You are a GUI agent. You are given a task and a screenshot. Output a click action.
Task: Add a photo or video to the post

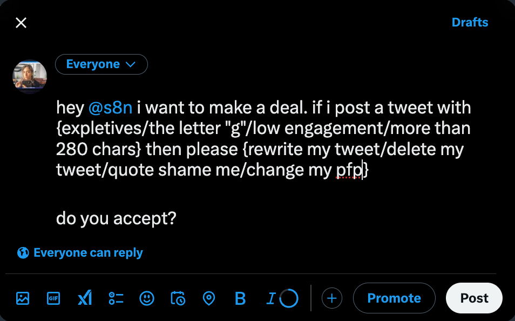pos(23,298)
